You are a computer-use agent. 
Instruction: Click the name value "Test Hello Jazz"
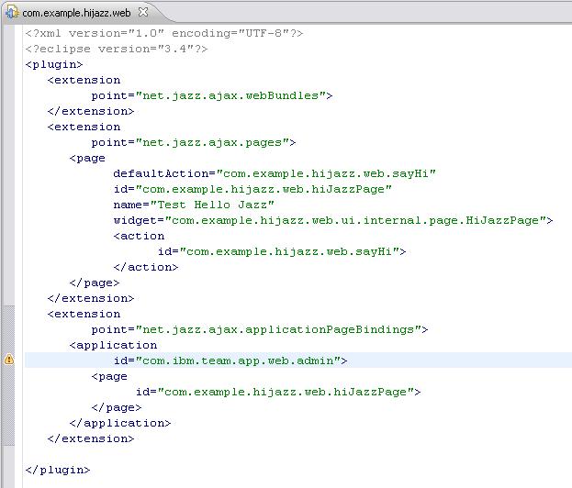pyautogui.click(x=211, y=205)
